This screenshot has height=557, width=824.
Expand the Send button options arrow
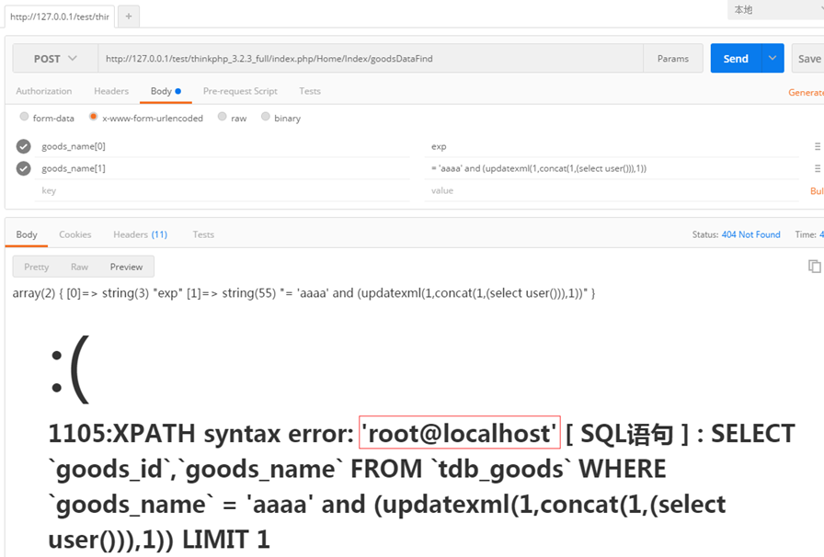click(772, 58)
